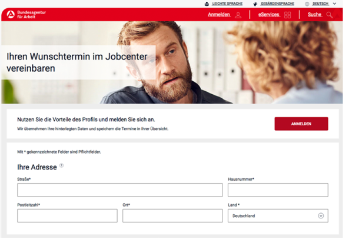
Task: Focus the Straße input field
Action: point(120,190)
